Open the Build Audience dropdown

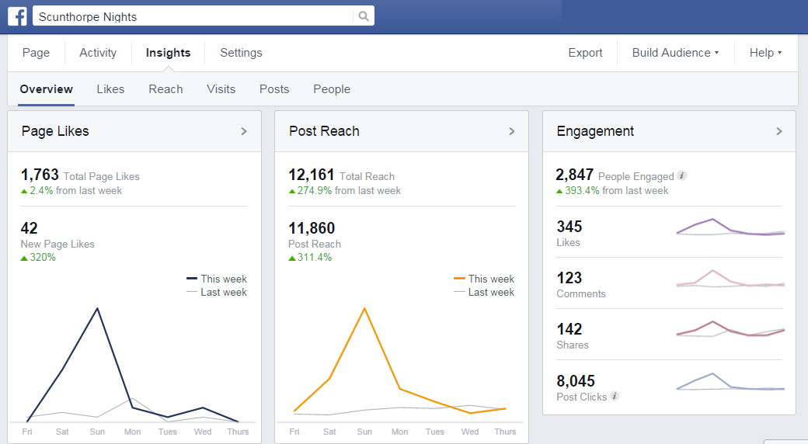(675, 53)
